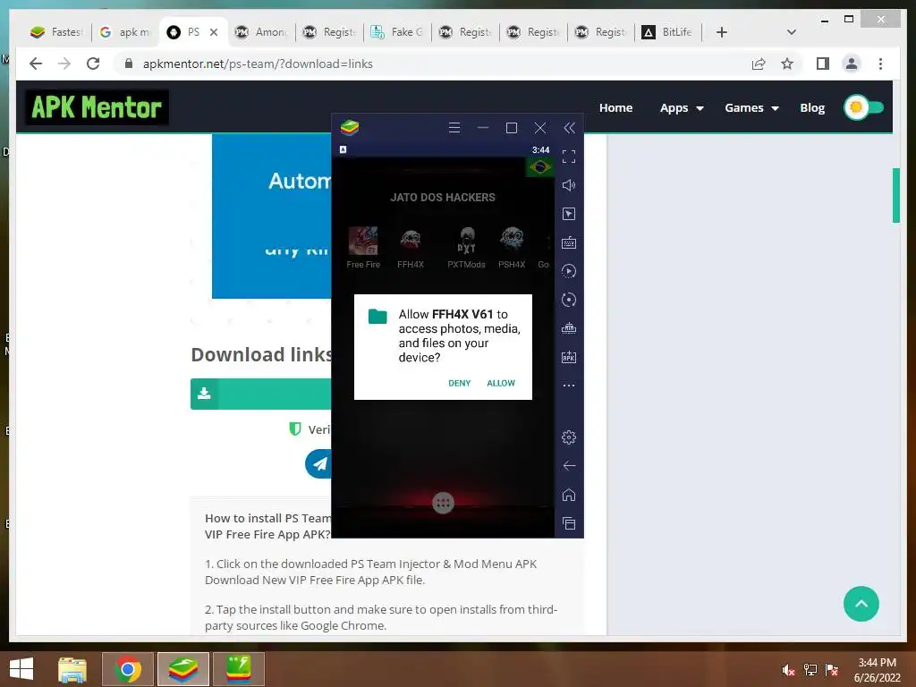Switch to the Among tab

tap(262, 32)
